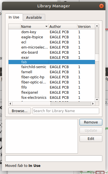Open the Browse... file dialog
The width and height of the screenshot is (108, 174).
[x=20, y=111]
